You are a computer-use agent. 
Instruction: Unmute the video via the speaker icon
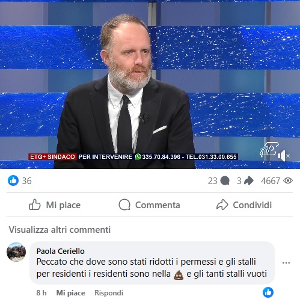pyautogui.click(x=284, y=155)
